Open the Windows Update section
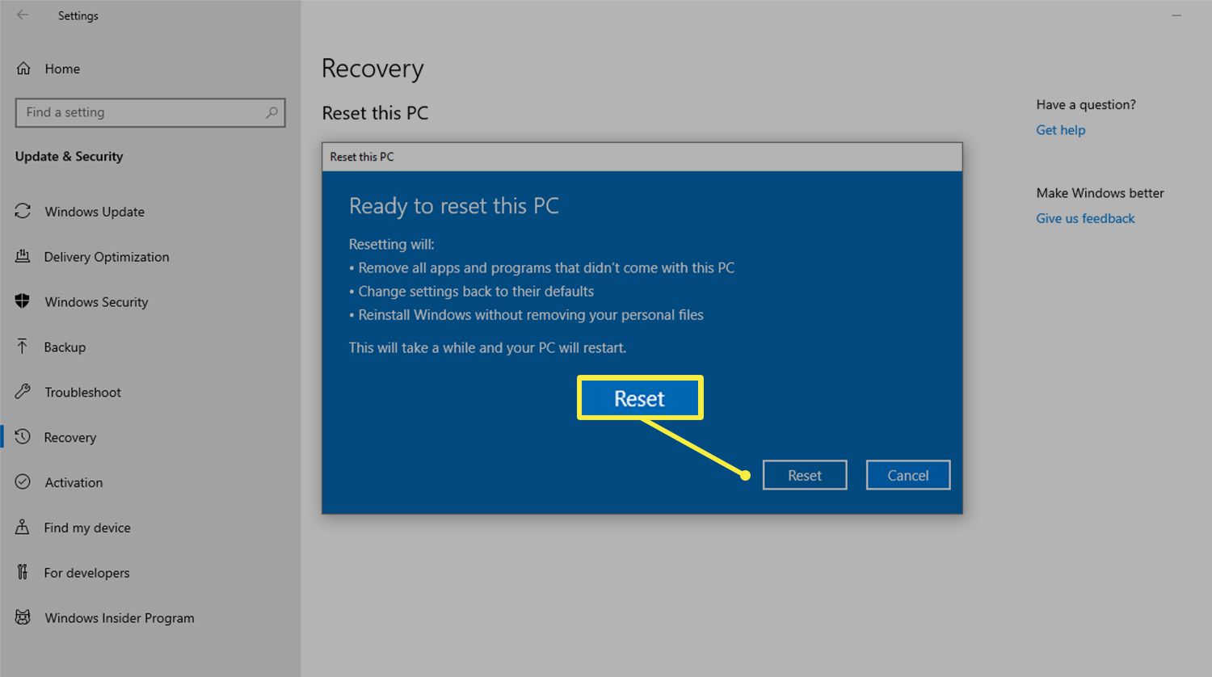Image resolution: width=1212 pixels, height=677 pixels. click(95, 212)
